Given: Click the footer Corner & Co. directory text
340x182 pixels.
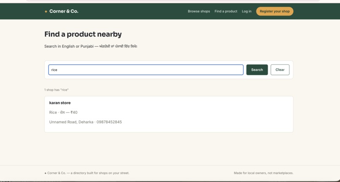Looking at the screenshot, I should [x=87, y=173].
